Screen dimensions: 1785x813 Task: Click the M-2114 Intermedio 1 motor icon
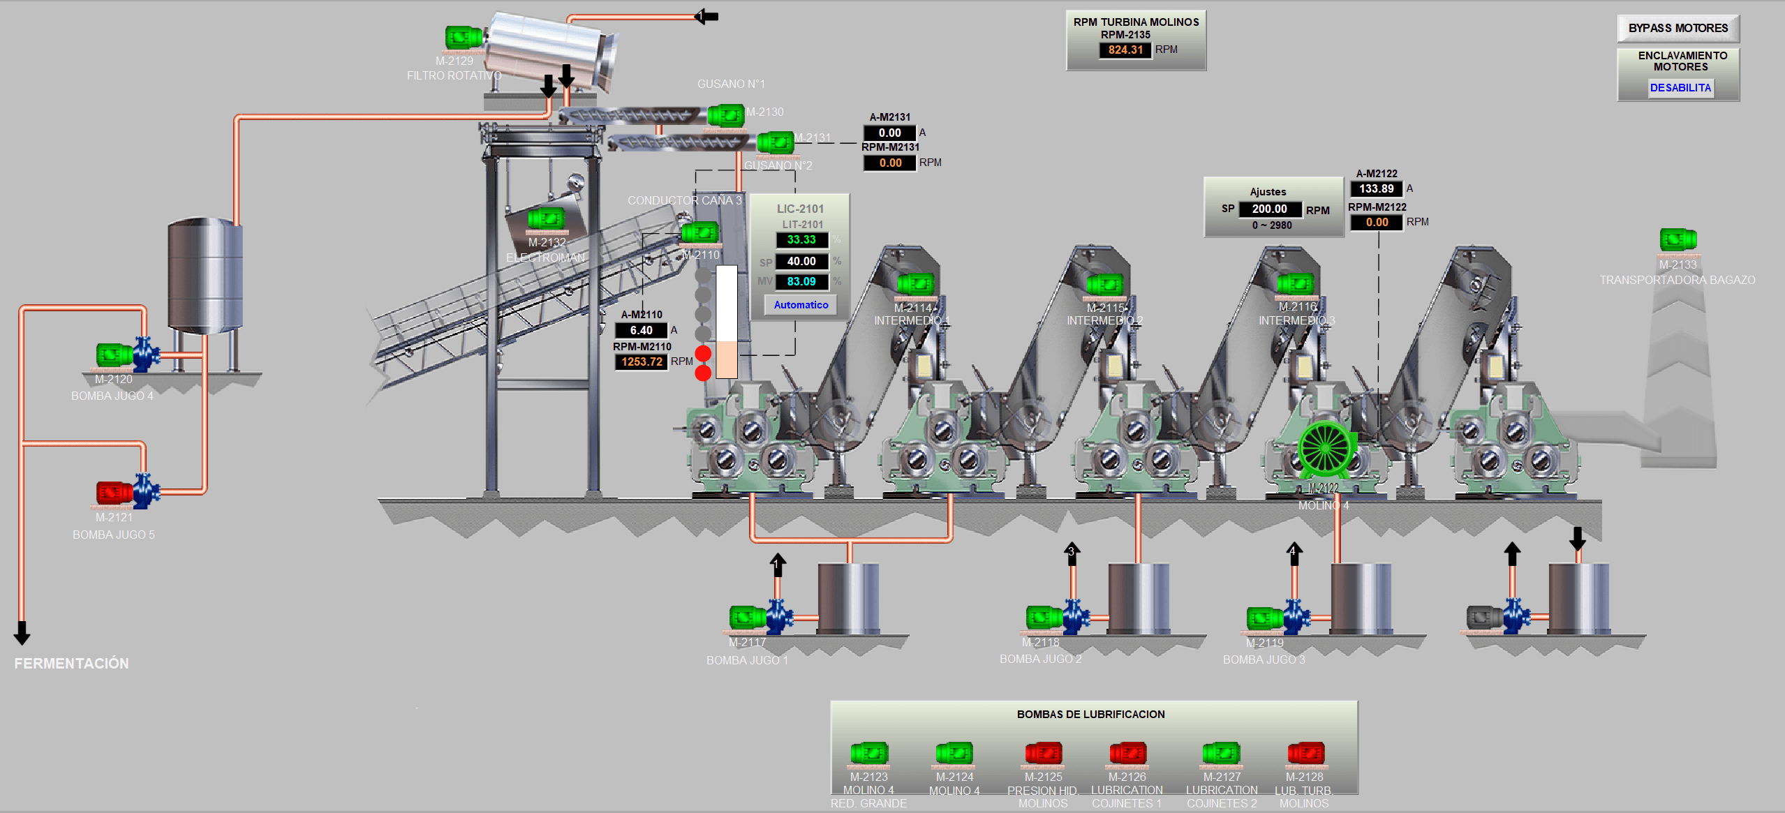(915, 285)
